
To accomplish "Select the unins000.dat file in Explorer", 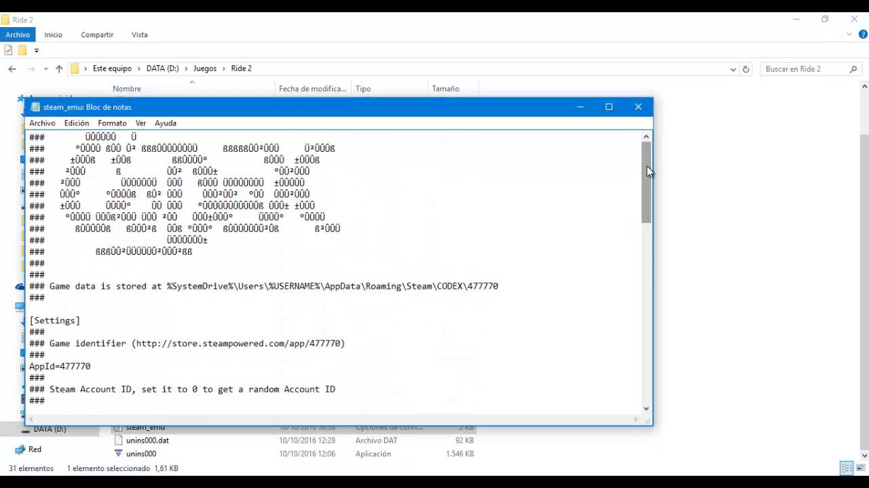I will 147,441.
